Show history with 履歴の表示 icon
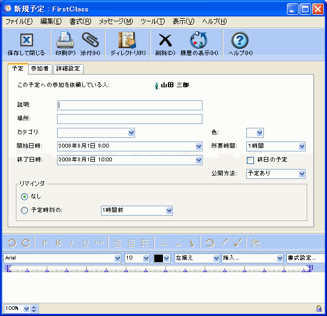The image size is (327, 316). [x=199, y=40]
